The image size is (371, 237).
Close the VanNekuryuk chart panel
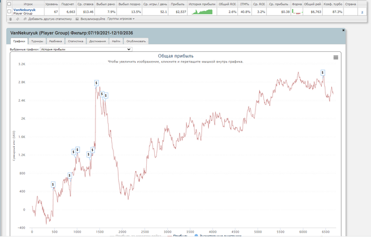point(343,30)
